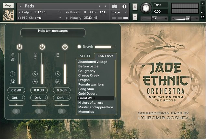Image resolution: width=206 pixels, height=139 pixels.
Task: Click the FX volume fader
Action: pos(65,68)
